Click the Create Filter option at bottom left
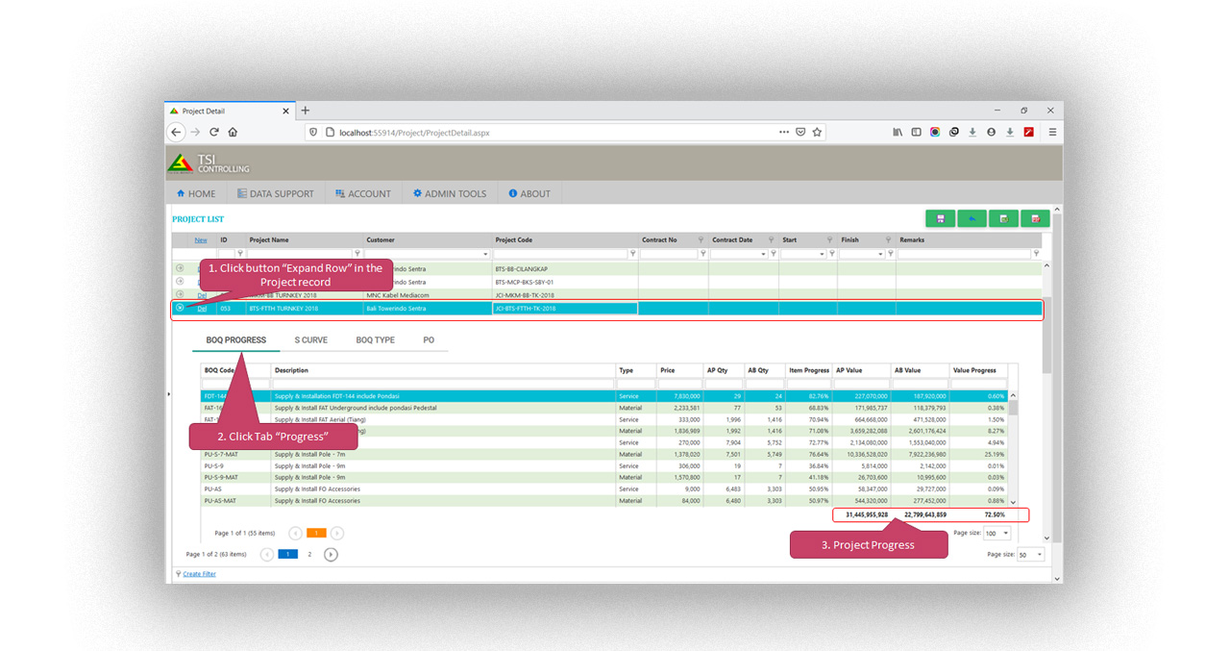This screenshot has width=1230, height=651. tap(197, 573)
